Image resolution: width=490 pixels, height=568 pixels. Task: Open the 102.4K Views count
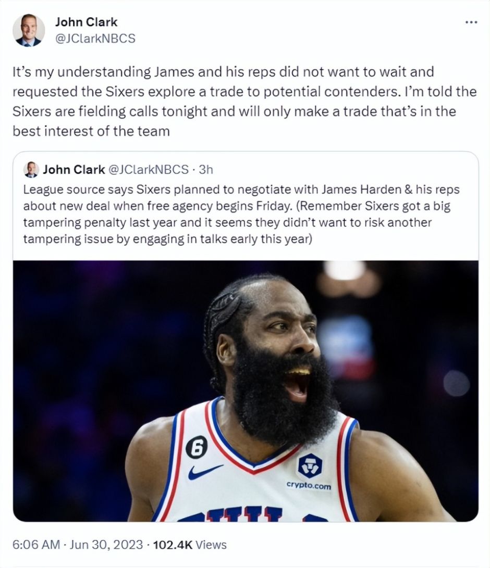(190, 545)
